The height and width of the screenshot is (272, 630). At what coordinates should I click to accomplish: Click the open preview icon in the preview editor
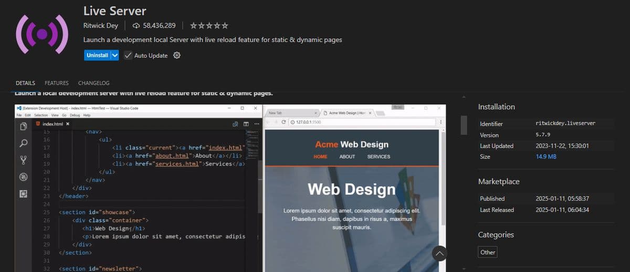236,124
